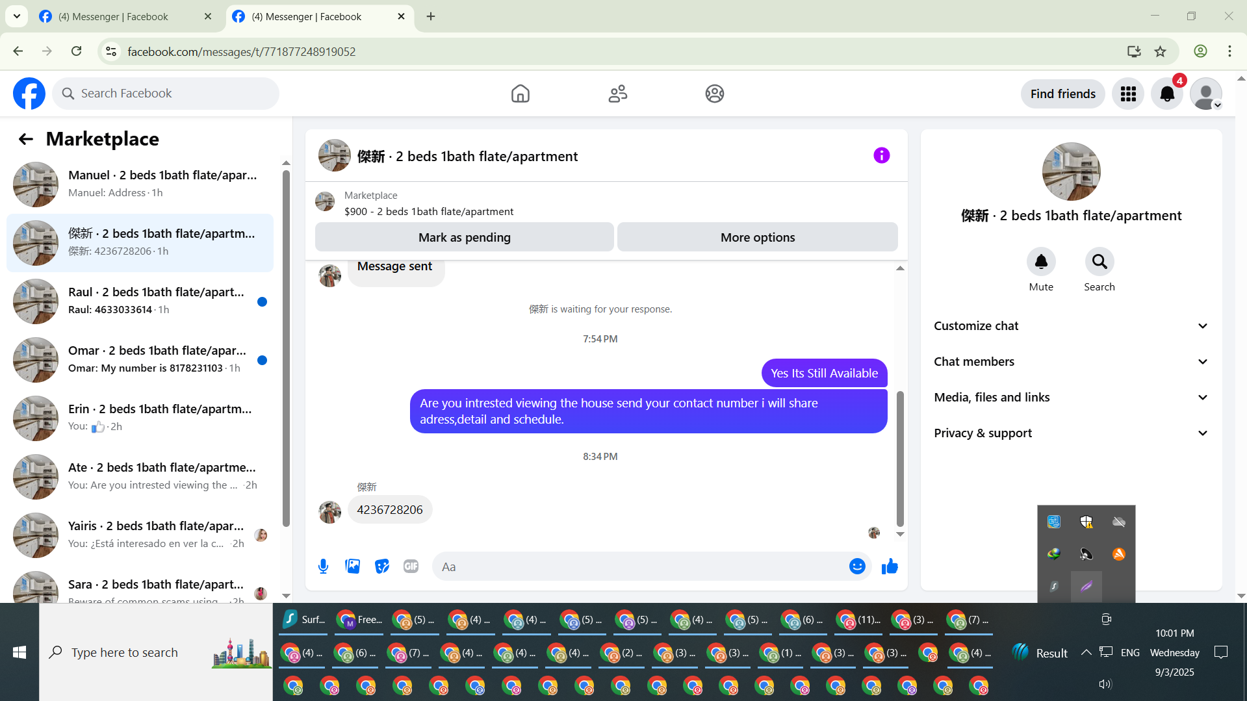The height and width of the screenshot is (701, 1247).
Task: Click the chat messages scrollbar thumb
Action: coord(900,459)
